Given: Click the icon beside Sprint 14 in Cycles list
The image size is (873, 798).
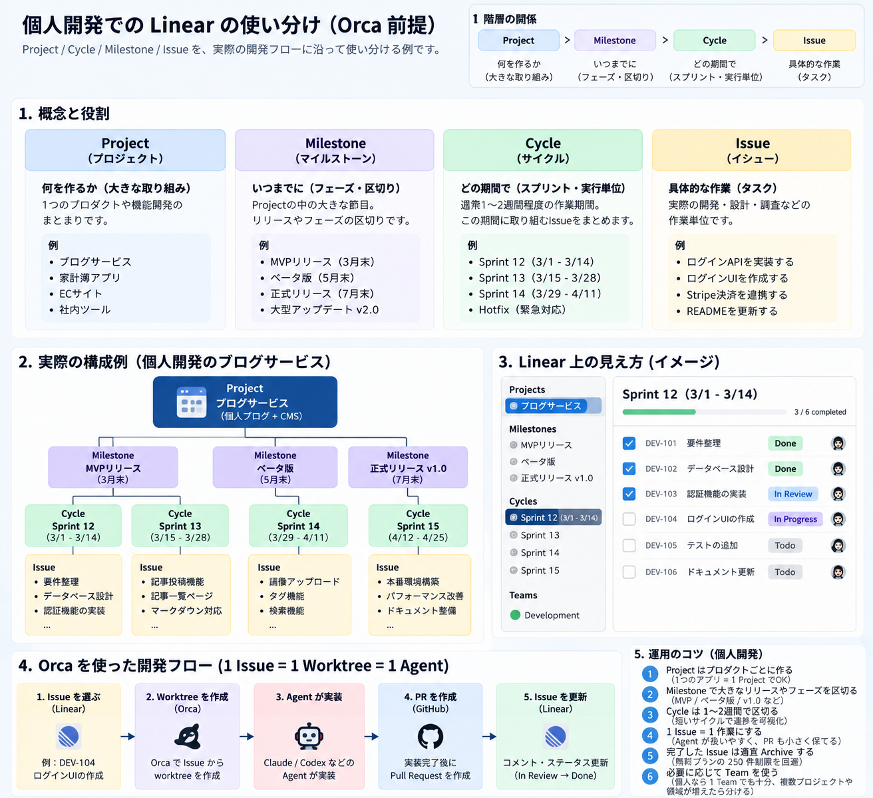Looking at the screenshot, I should click(x=514, y=552).
